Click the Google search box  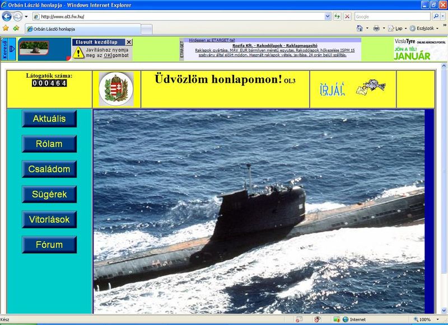click(392, 17)
